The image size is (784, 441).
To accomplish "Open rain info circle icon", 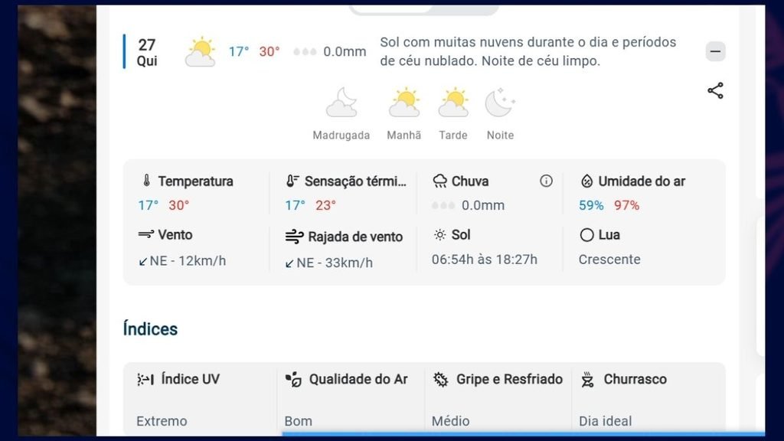I will pos(546,181).
